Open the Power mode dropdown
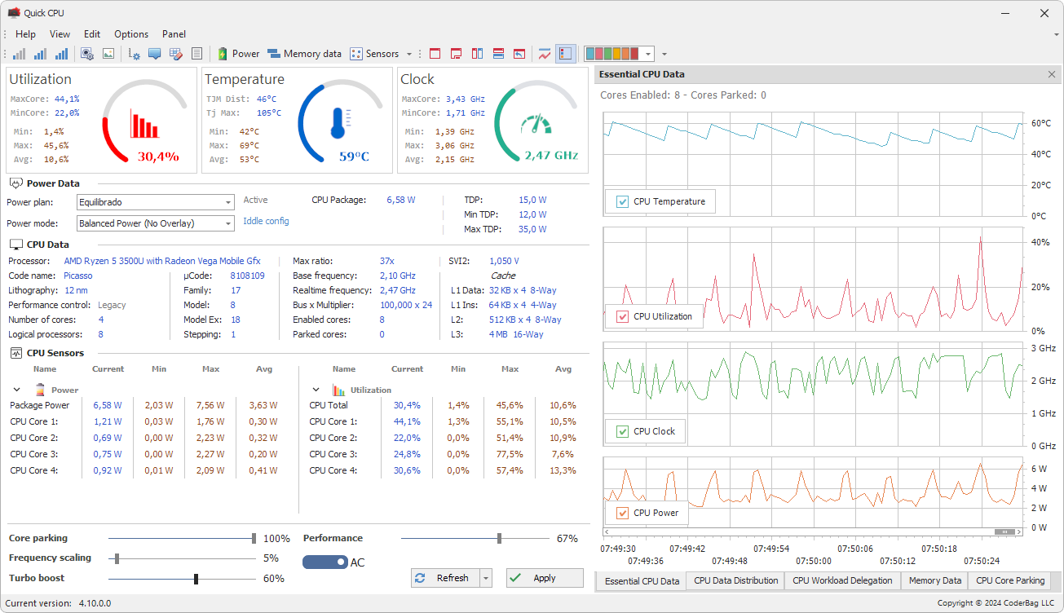The image size is (1064, 613). pos(229,223)
